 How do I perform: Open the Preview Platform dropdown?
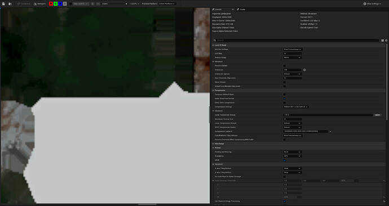(x=167, y=4)
